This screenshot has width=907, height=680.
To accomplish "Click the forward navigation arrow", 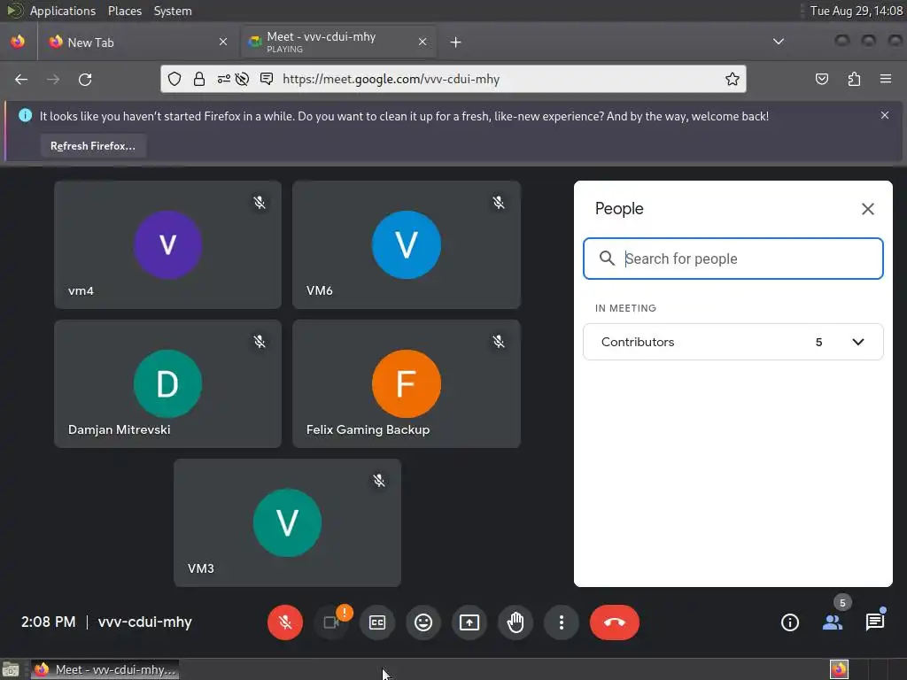I will 53,79.
